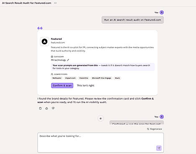The width and height of the screenshot is (196, 154).
Task: Copy the assistant response
Action: point(40,108)
